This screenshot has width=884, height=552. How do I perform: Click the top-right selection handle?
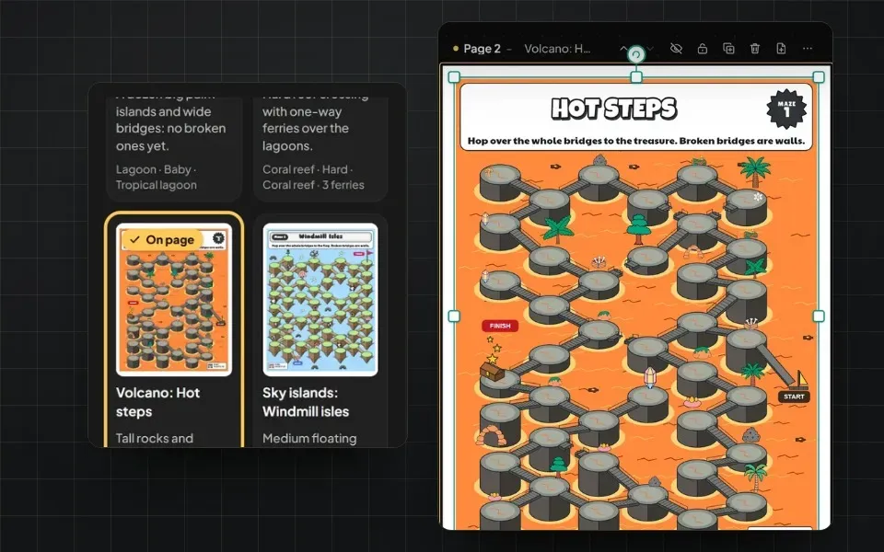[x=819, y=77]
